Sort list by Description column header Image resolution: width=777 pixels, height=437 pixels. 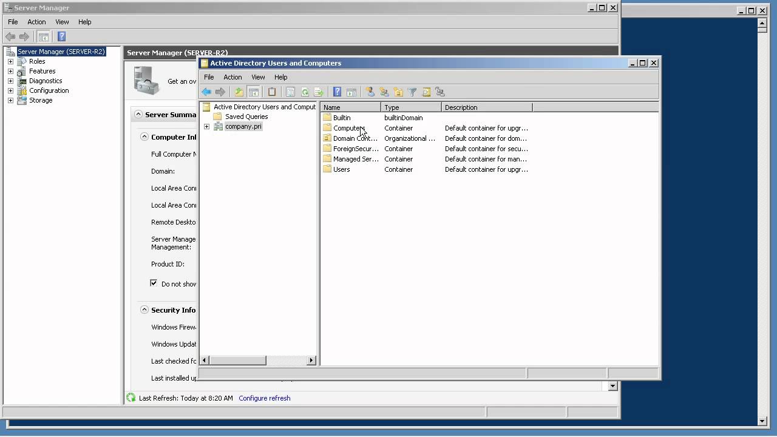click(x=487, y=107)
